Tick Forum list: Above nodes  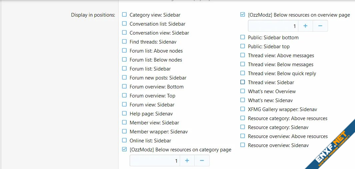(x=124, y=51)
